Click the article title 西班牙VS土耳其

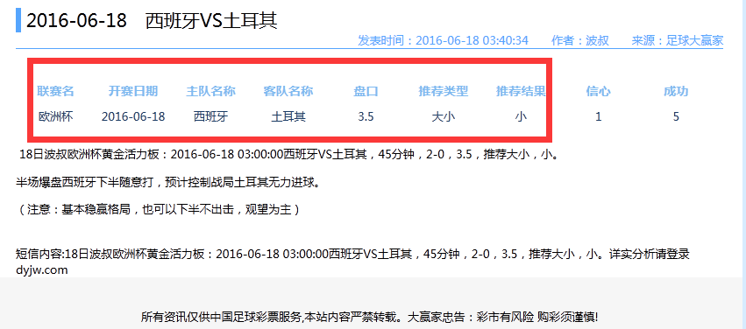(x=210, y=21)
